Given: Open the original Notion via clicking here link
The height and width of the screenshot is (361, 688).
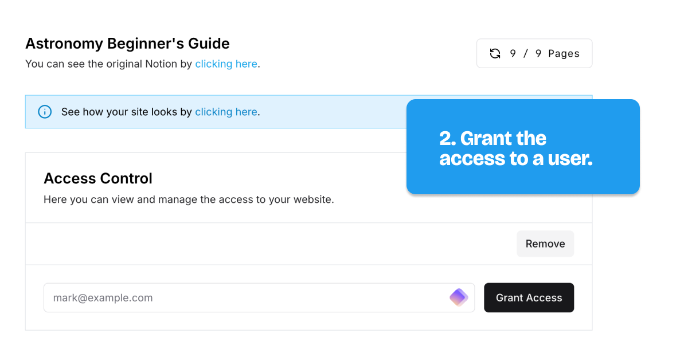Looking at the screenshot, I should (x=226, y=64).
